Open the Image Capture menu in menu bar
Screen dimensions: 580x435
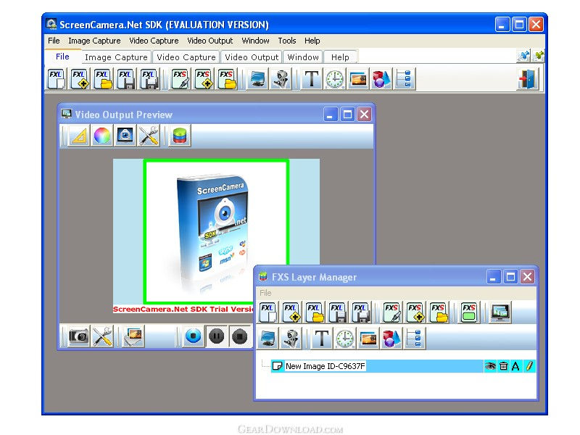(94, 41)
